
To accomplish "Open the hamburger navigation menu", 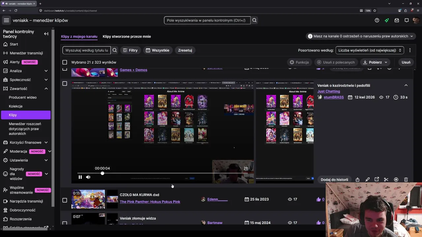I will (x=6, y=20).
